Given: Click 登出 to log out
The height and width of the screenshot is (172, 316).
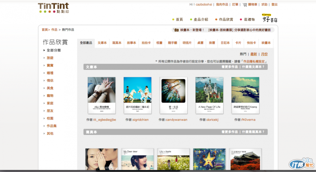Looking at the screenshot, I should coord(274,4).
